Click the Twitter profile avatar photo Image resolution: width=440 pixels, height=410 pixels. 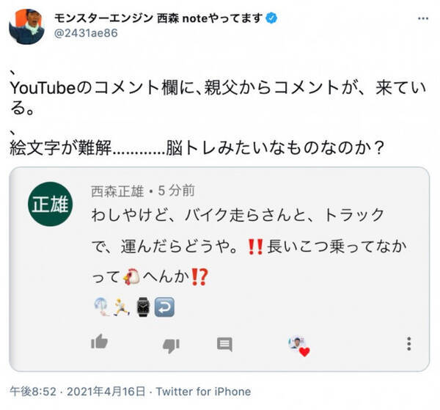click(x=26, y=26)
